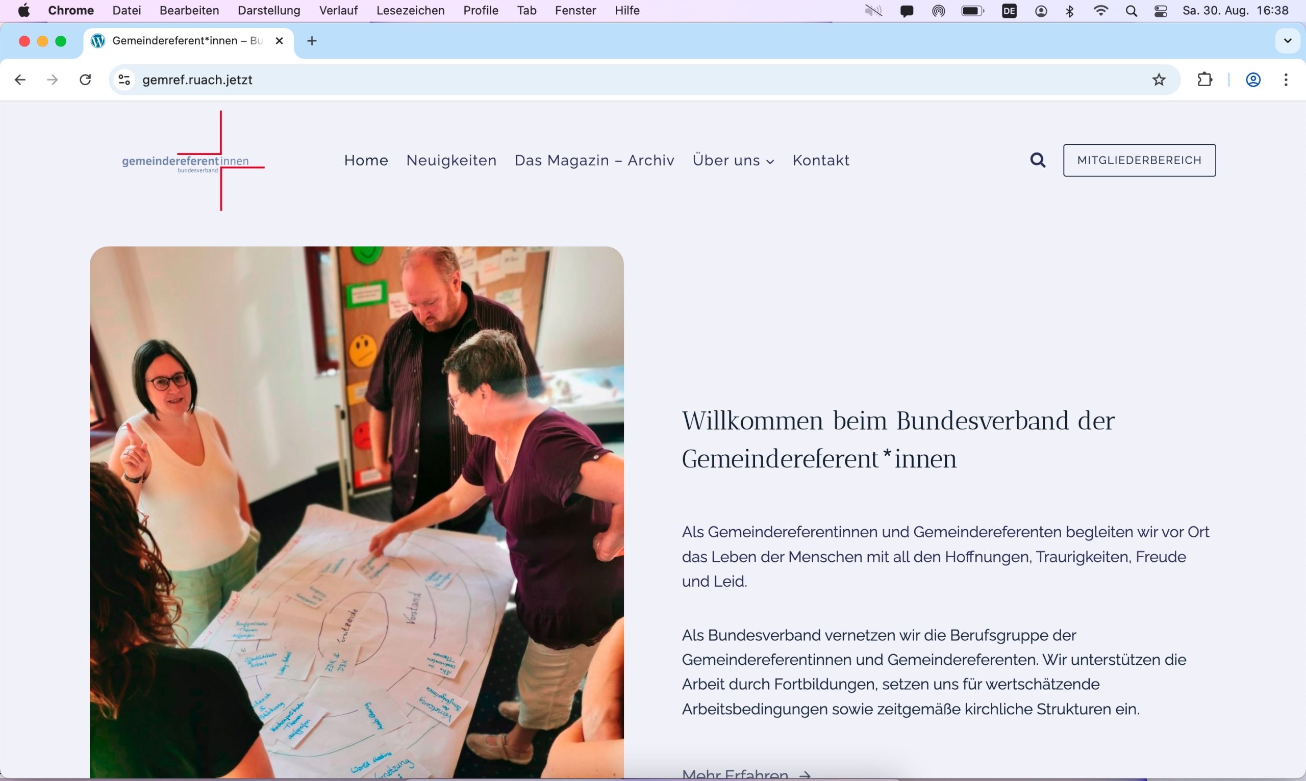
Task: Open the Kontakt page link
Action: pos(820,161)
